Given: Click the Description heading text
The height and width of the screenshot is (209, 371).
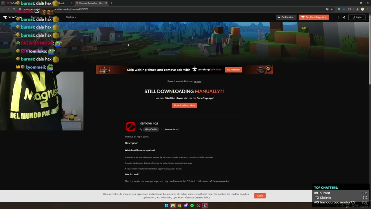Looking at the screenshot, I should tap(132, 143).
